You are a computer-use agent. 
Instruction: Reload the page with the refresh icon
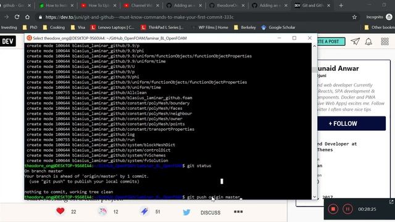(17, 17)
